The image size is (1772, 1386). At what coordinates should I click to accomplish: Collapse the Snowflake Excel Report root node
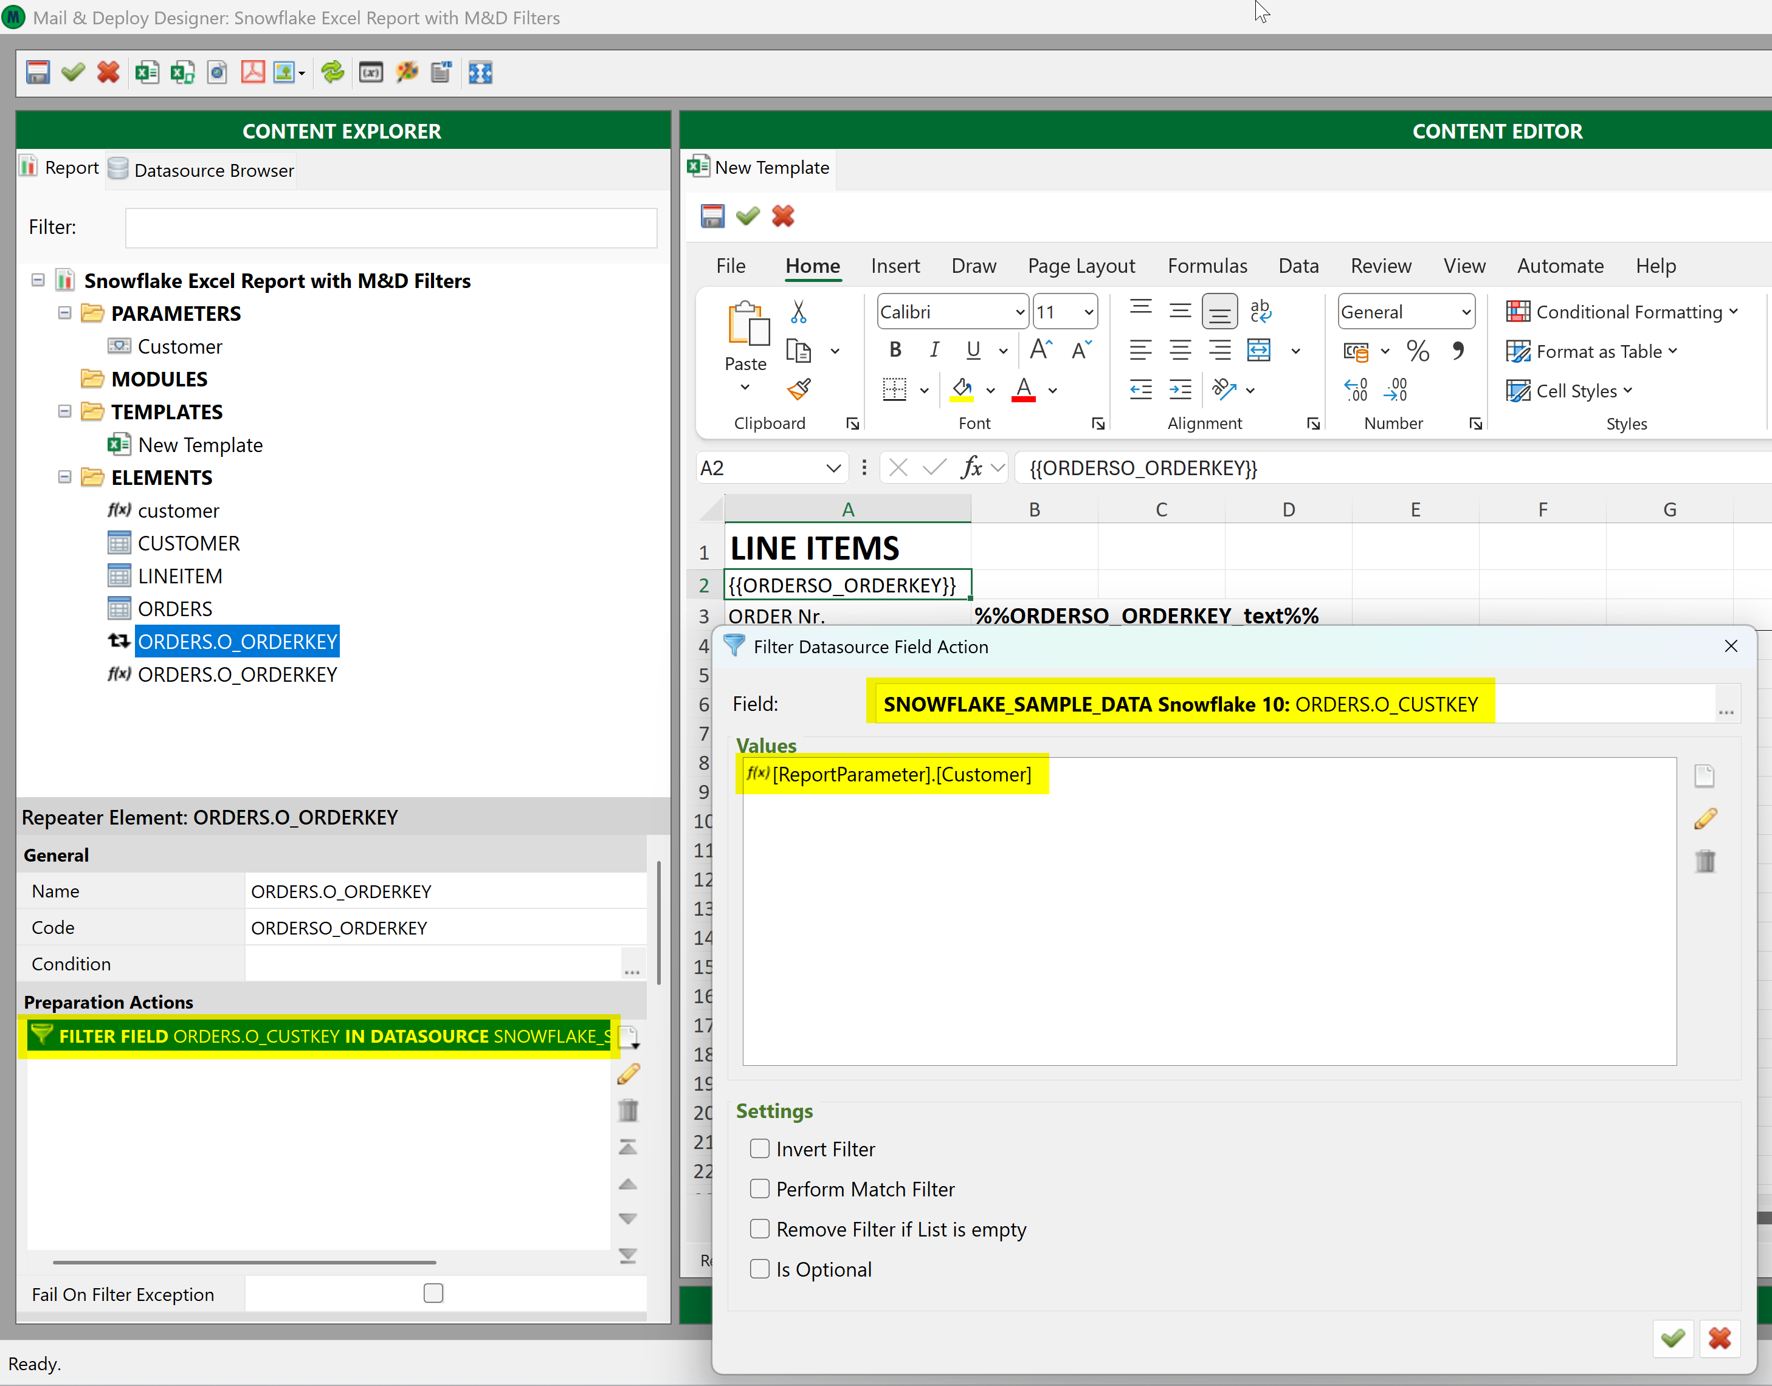point(37,280)
